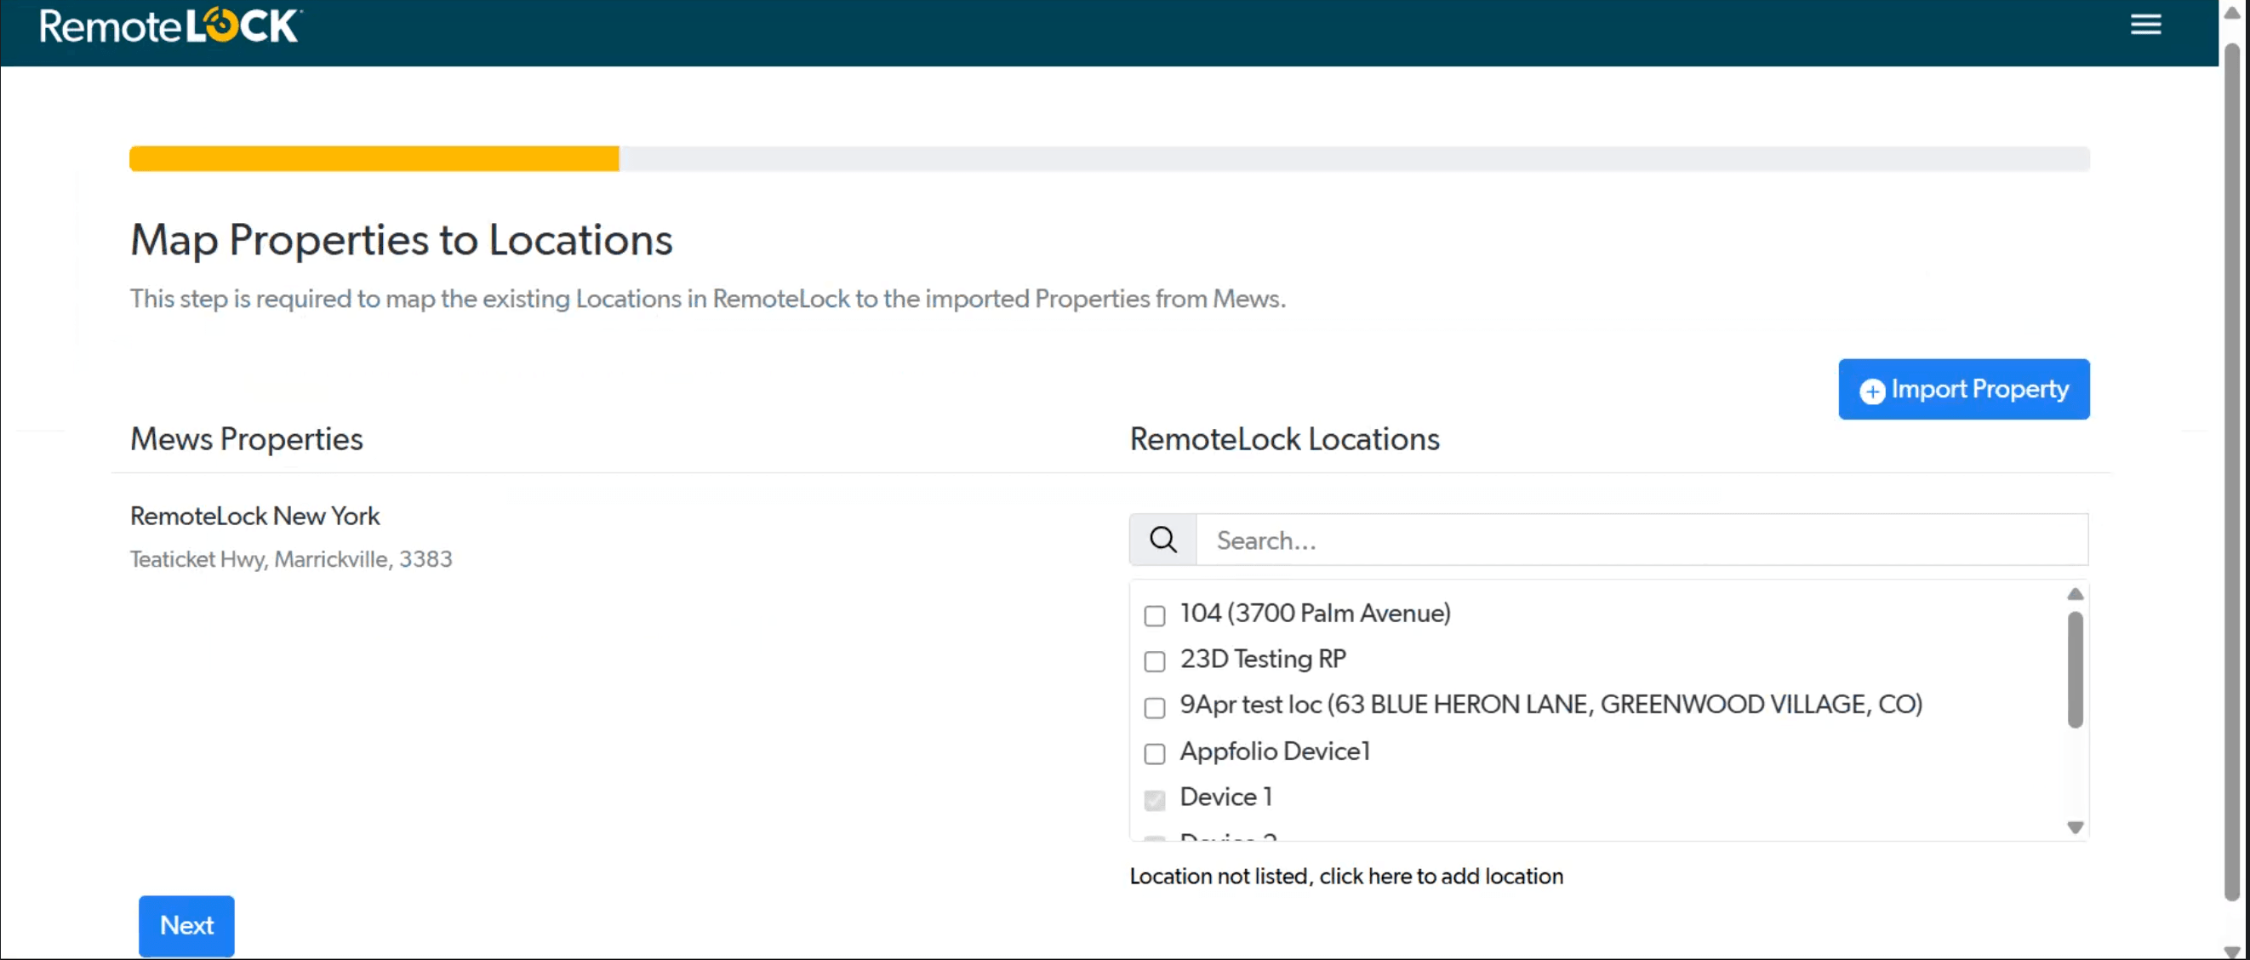Viewport: 2250px width, 960px height.
Task: Click the RemoteLock logo
Action: tap(170, 26)
